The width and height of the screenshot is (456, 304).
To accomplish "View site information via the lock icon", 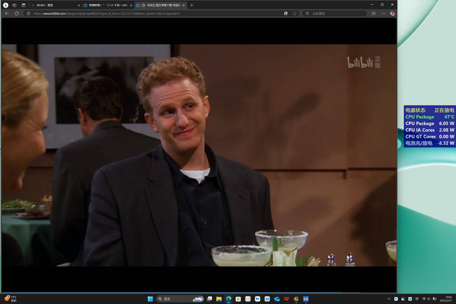I will pos(28,13).
